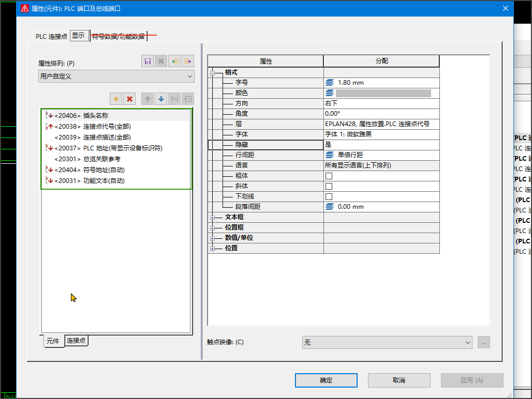Select <20039> 连接点描述(全部) property

click(93, 137)
